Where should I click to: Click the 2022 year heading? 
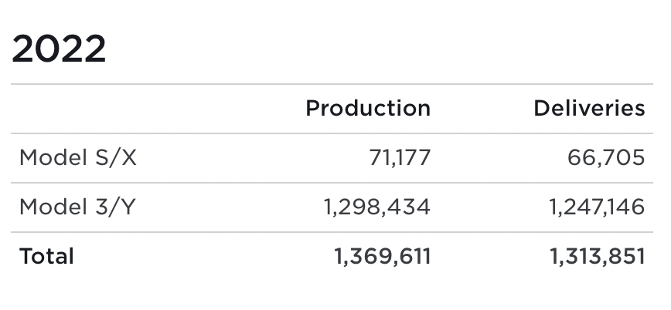pyautogui.click(x=59, y=49)
